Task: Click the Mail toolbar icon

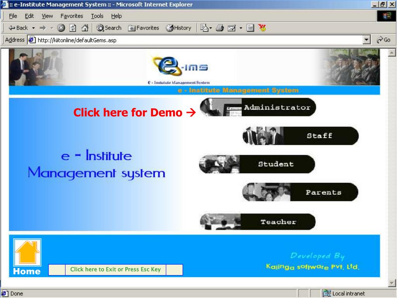Action: [204, 28]
